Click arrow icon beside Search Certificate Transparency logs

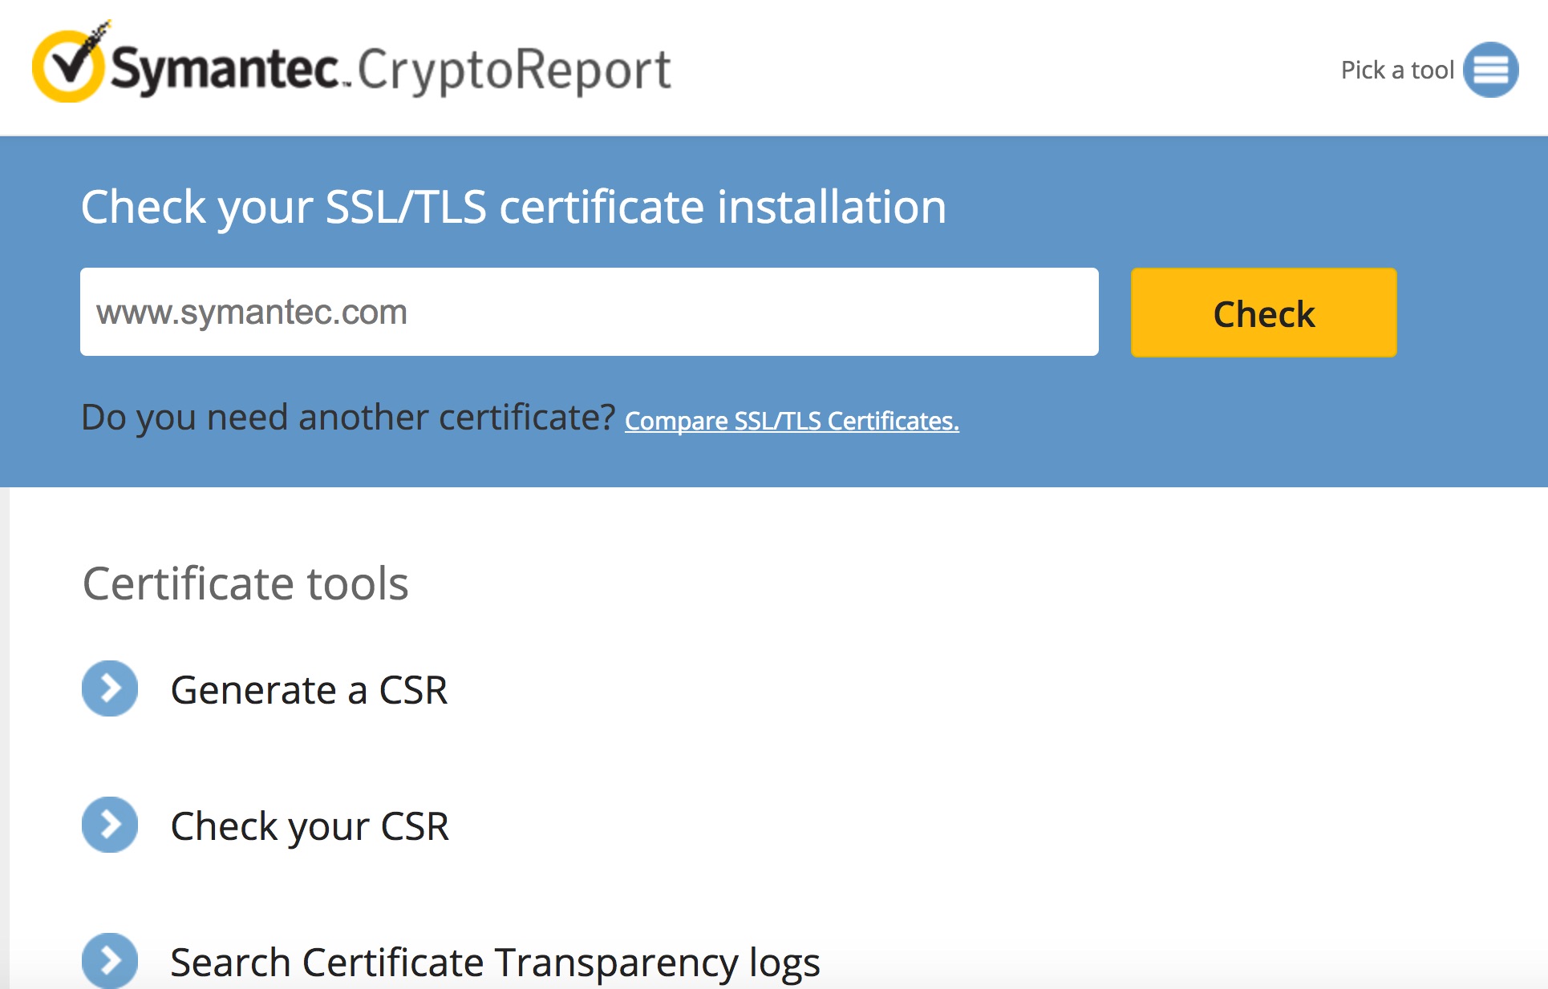(x=110, y=960)
